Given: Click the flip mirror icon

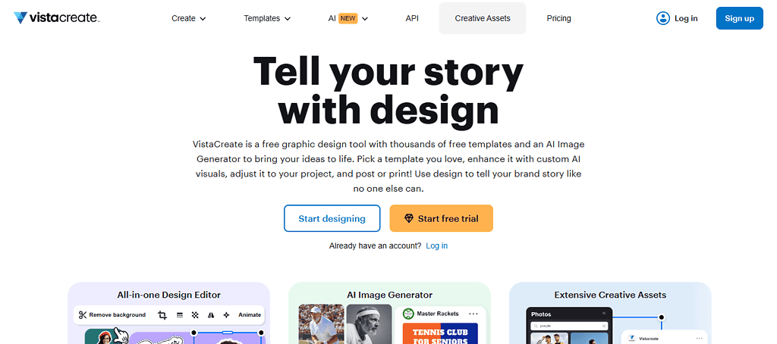Looking at the screenshot, I should 211,314.
